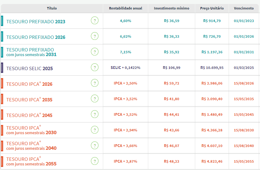The width and height of the screenshot is (260, 170).
Task: Open help for IPCA+ juros semestrais 2055
Action: pyautogui.click(x=95, y=161)
